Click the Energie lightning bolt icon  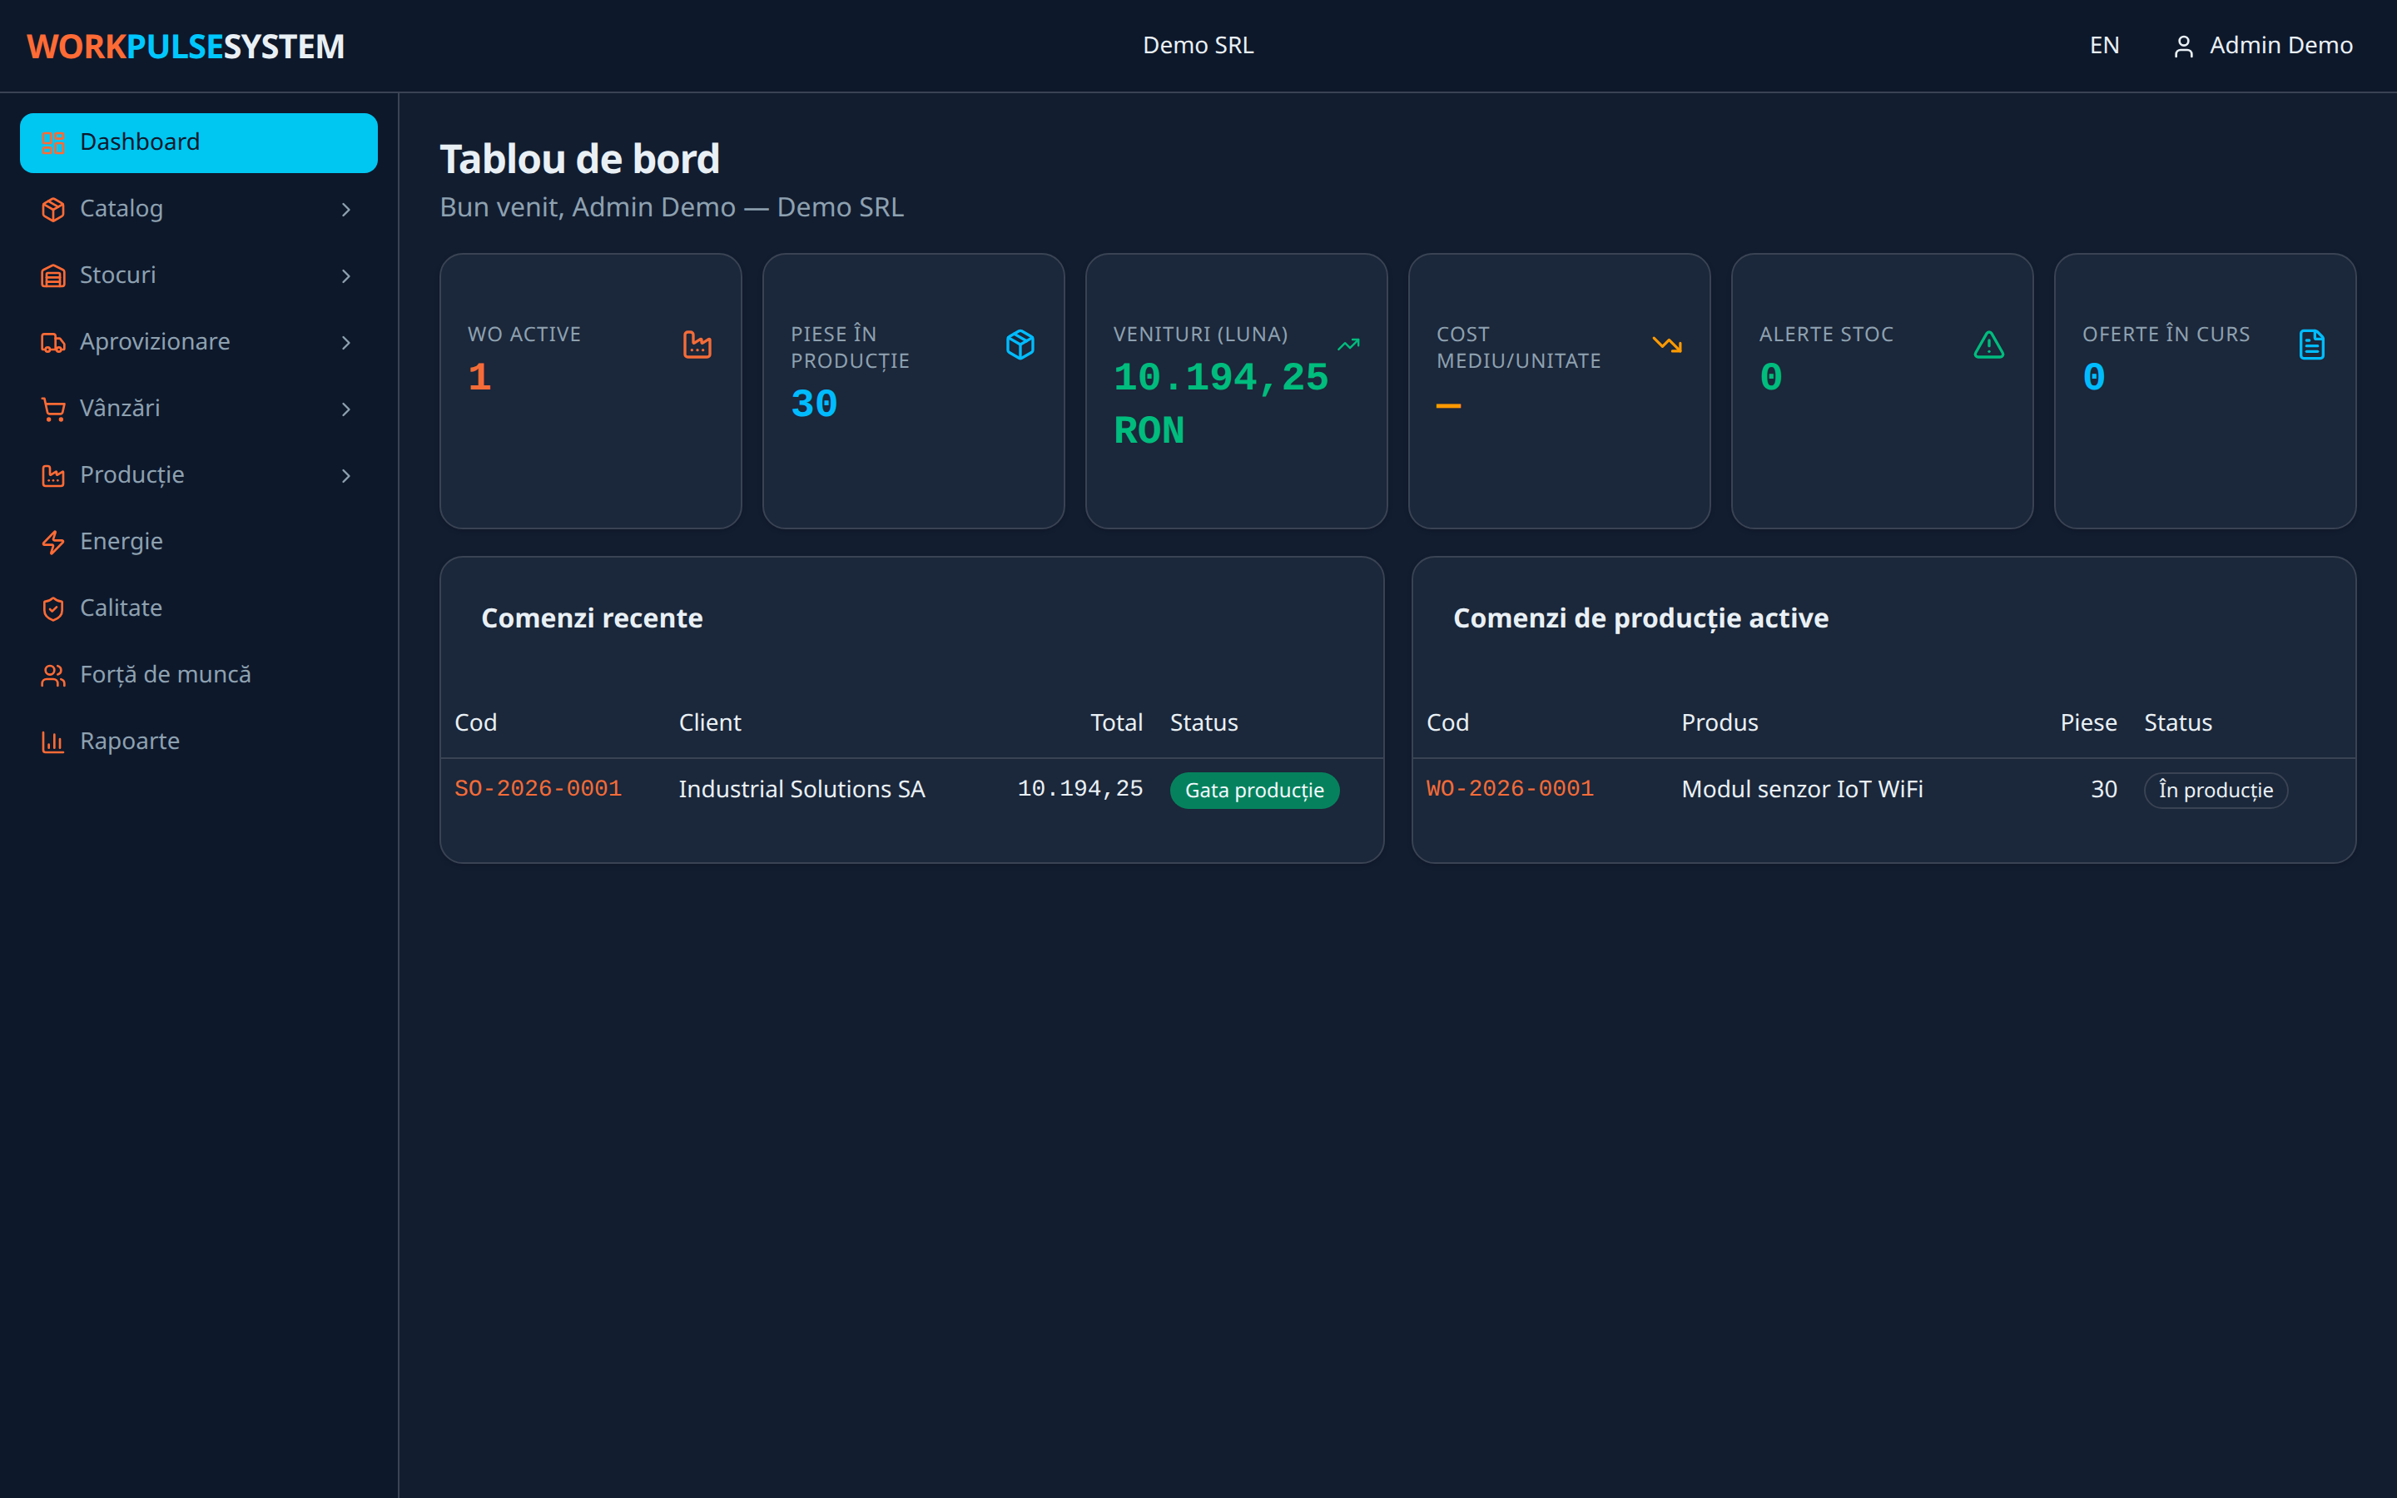[x=53, y=542]
